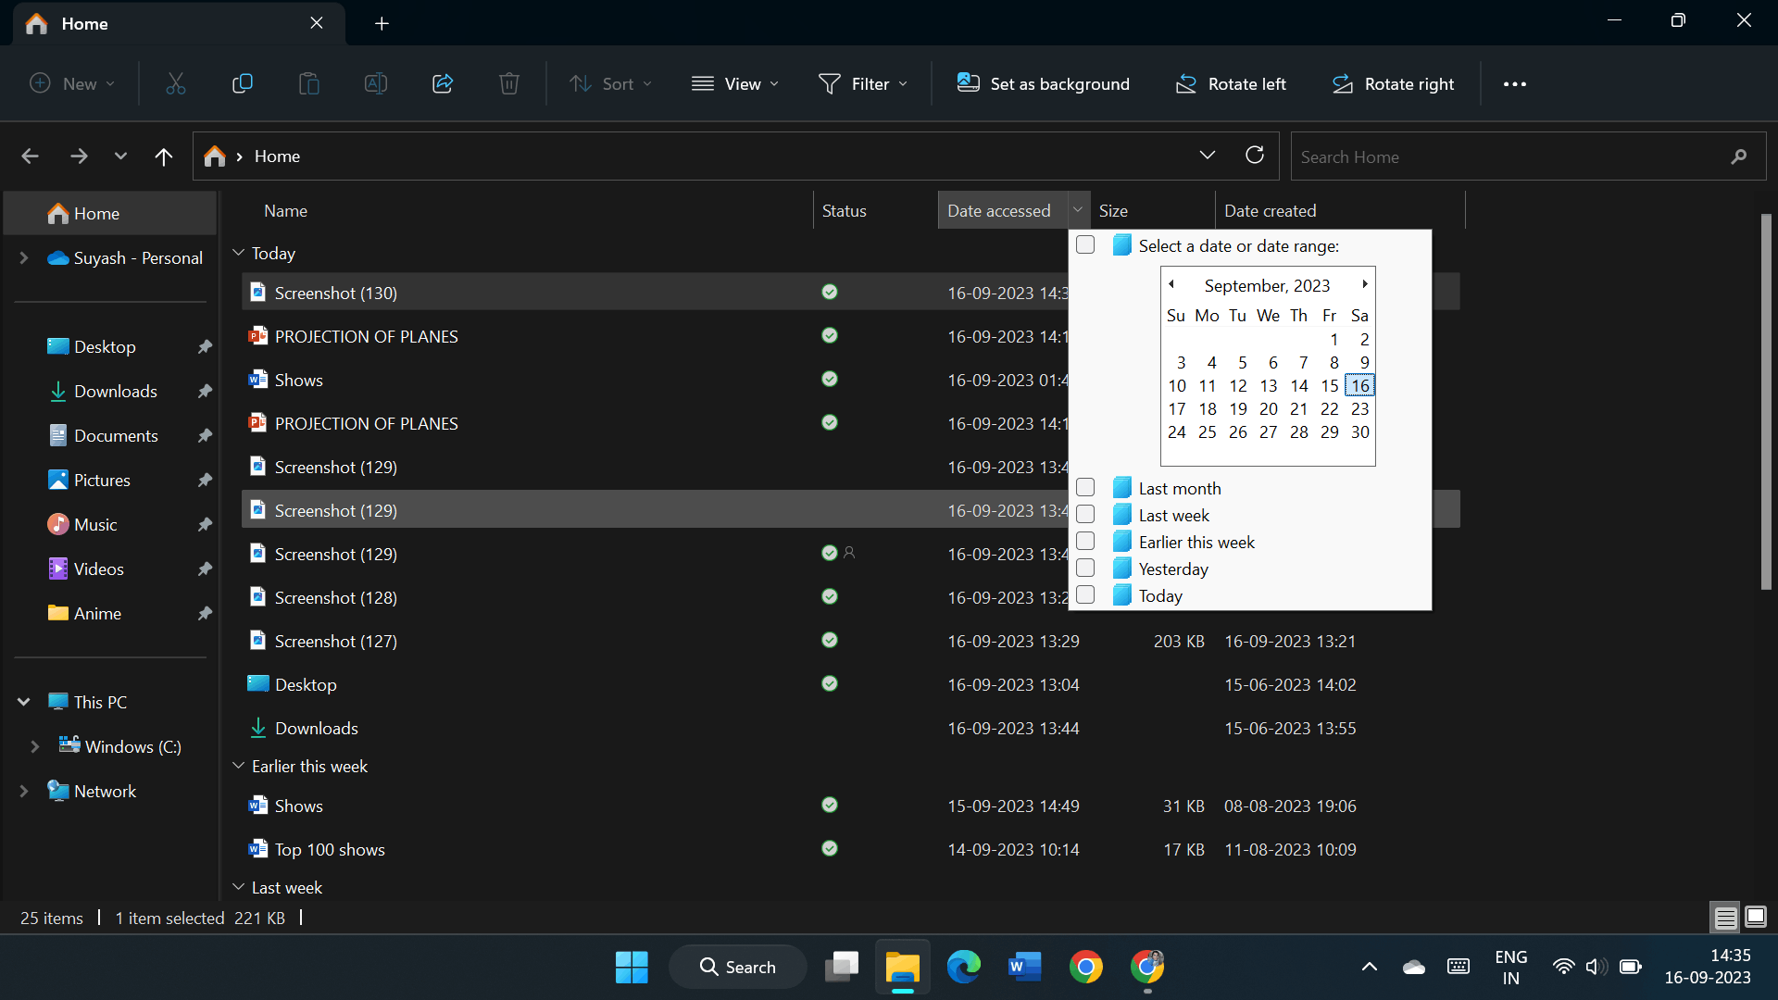Click Rotate right button

coord(1393,84)
